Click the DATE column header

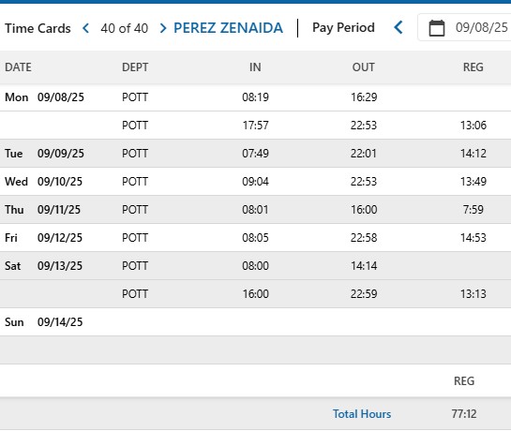[x=18, y=67]
